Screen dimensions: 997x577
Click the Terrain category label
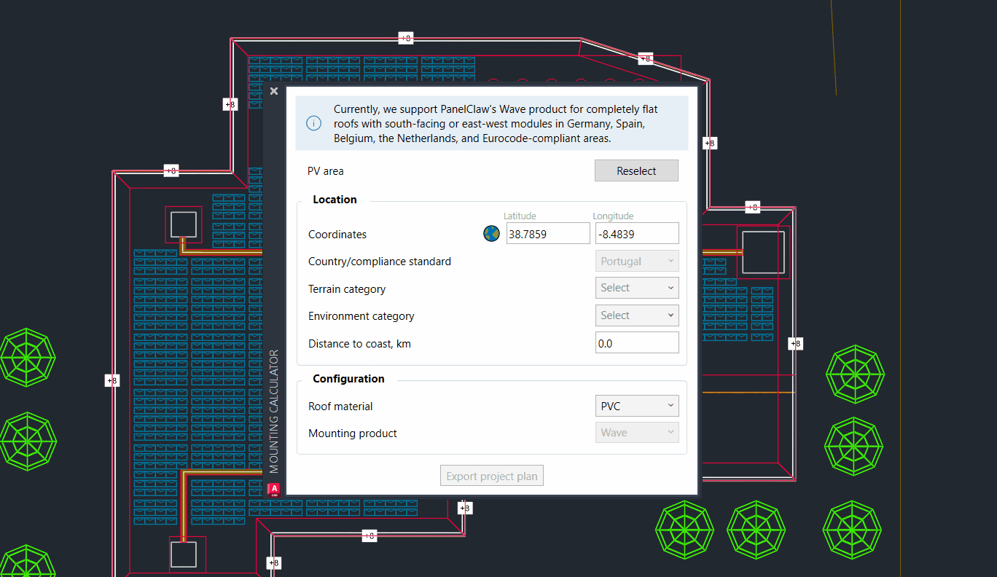347,289
